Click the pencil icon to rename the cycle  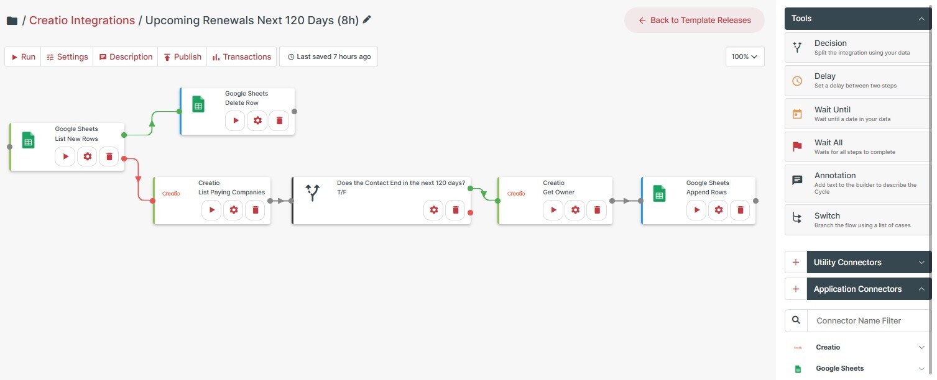coord(367,20)
